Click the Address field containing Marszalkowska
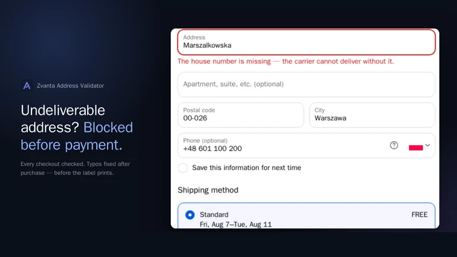This screenshot has width=457, height=257. point(306,42)
